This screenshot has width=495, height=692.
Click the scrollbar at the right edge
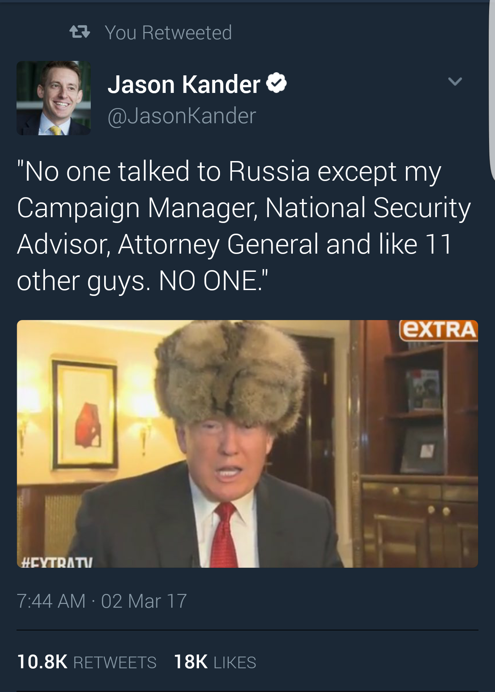point(492,86)
